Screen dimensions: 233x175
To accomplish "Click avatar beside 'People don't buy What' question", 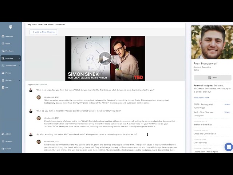I will pos(31,111).
